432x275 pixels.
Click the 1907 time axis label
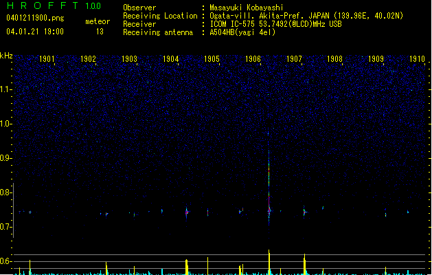(294, 59)
